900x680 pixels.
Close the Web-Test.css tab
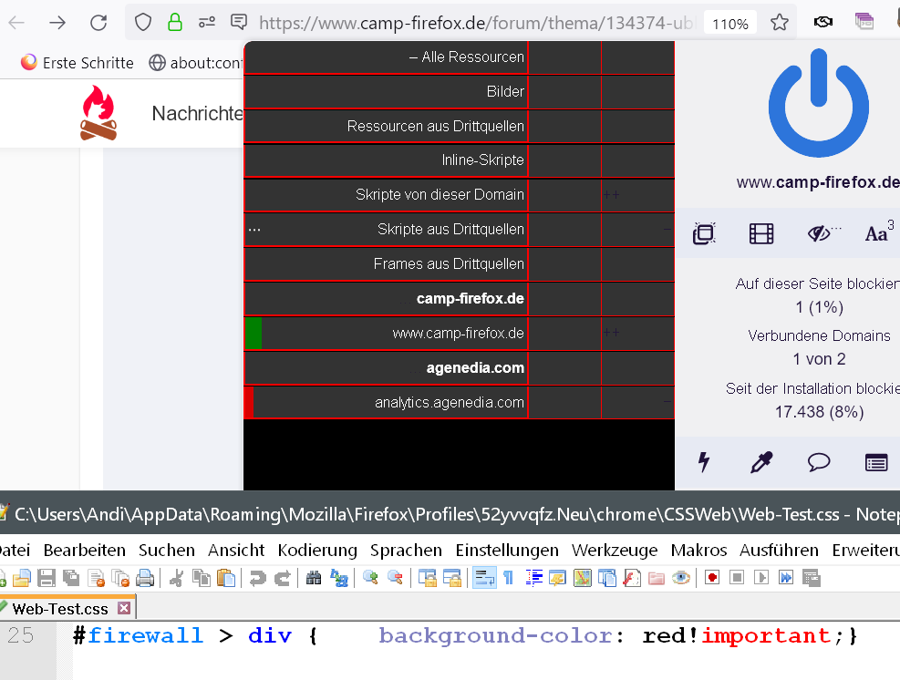tap(124, 608)
